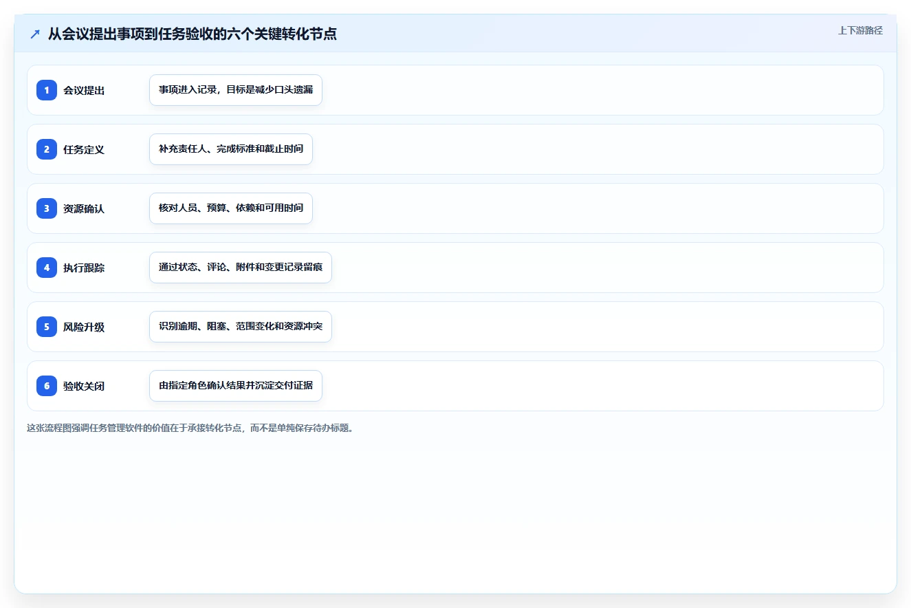Click the 事项进入记录 description box
Image resolution: width=911 pixels, height=608 pixels.
click(x=236, y=90)
